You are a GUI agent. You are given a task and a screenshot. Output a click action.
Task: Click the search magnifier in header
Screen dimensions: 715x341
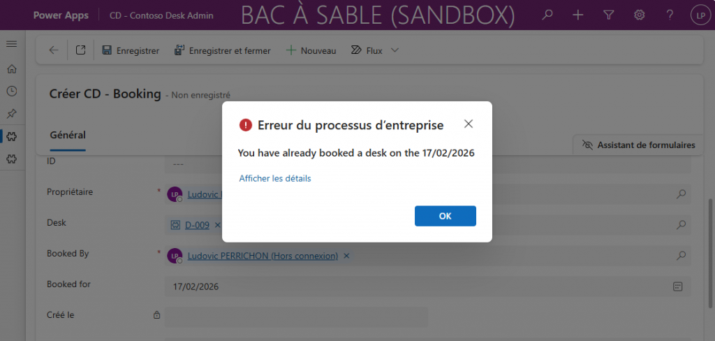(547, 15)
